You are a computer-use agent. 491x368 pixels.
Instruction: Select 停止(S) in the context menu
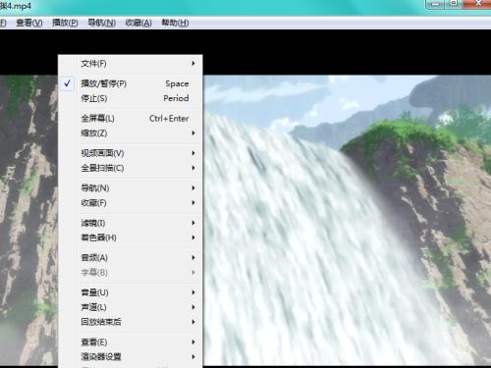131,98
